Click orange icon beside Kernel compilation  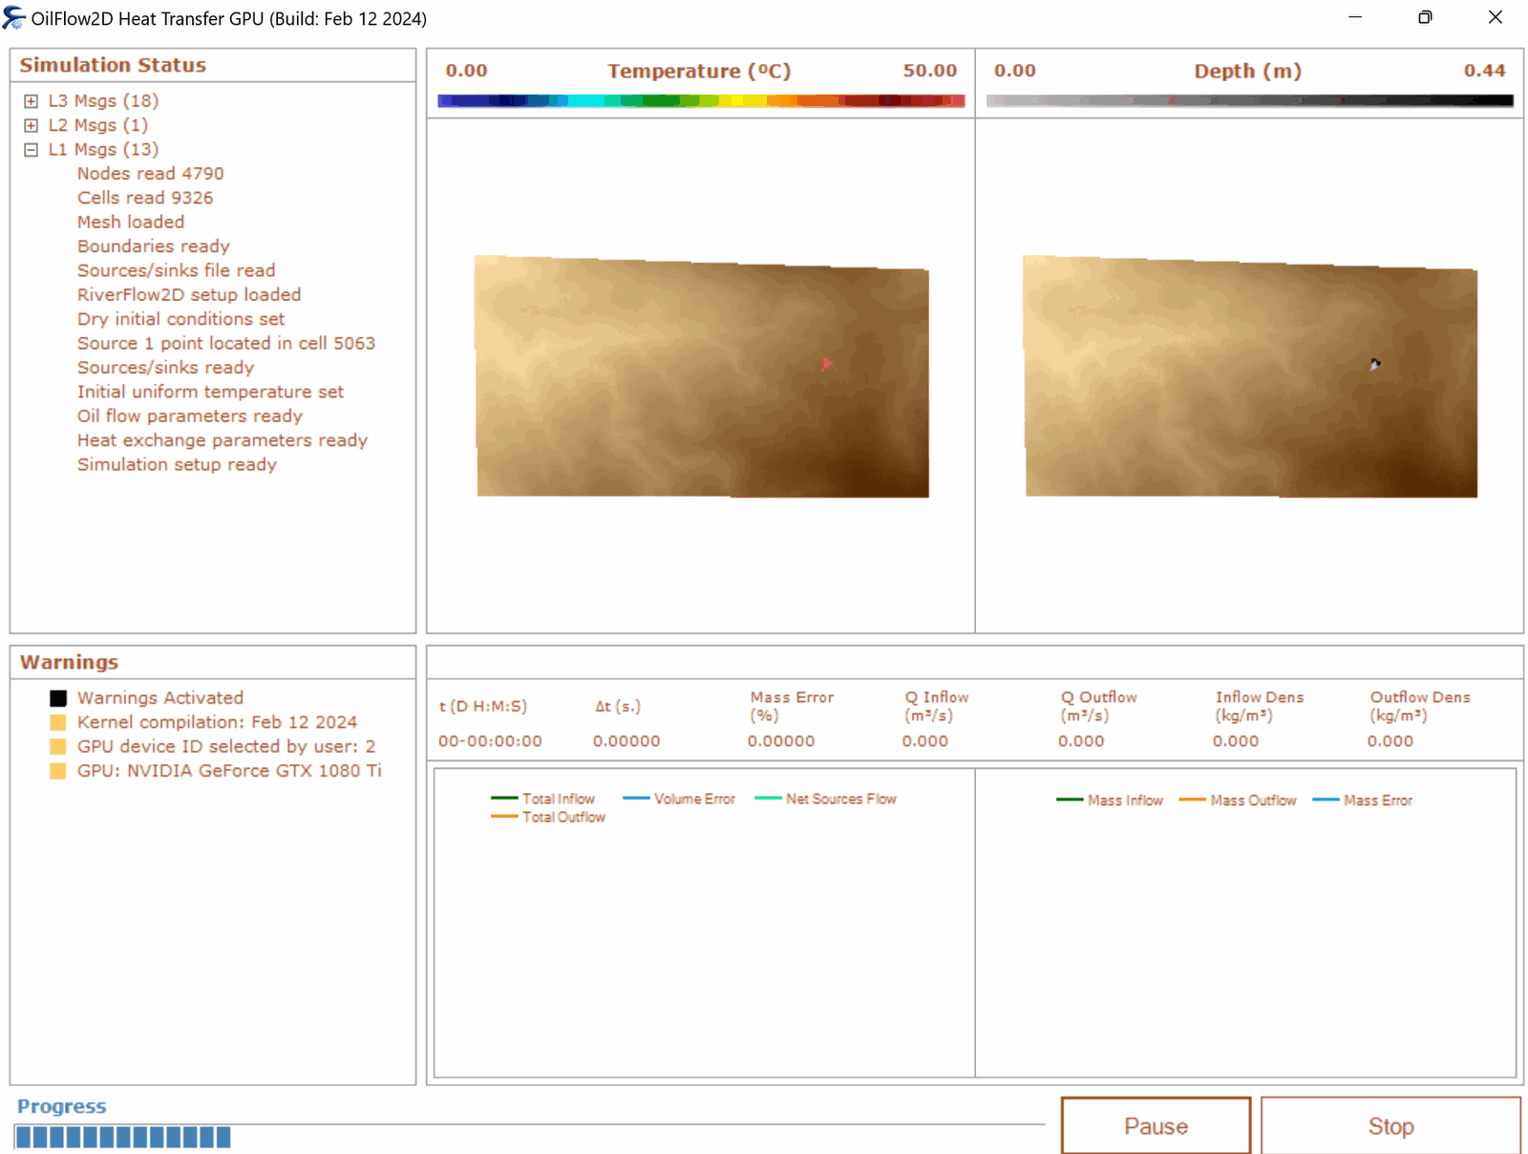58,722
